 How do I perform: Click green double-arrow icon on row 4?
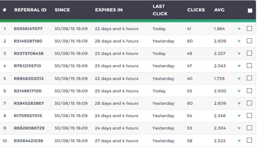click(x=239, y=66)
